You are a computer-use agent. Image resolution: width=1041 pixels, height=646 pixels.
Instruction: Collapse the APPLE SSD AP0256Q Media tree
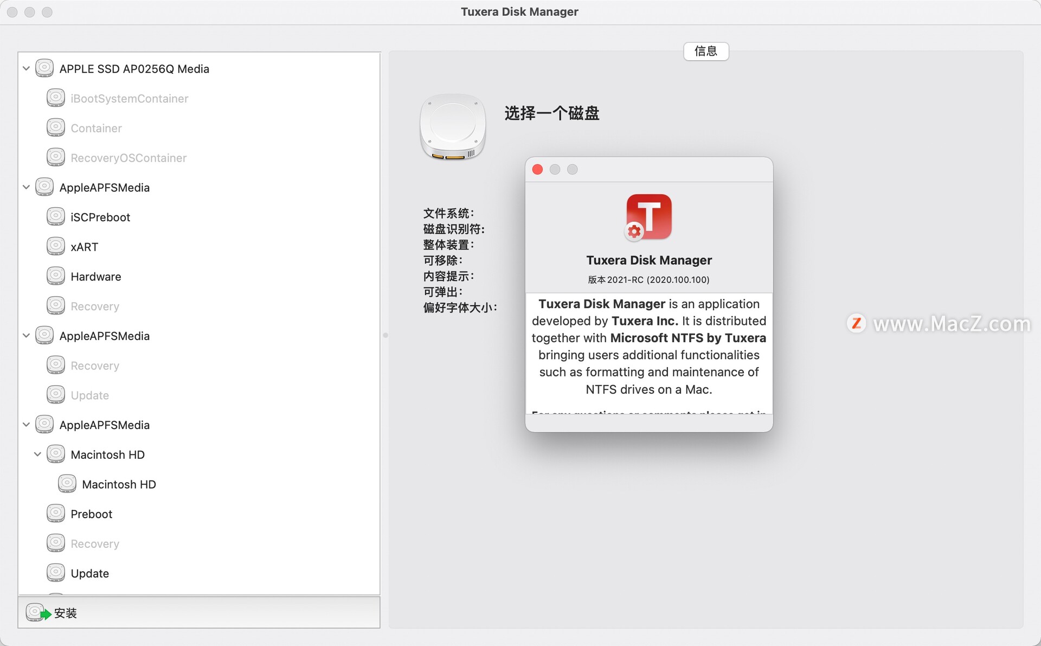click(x=26, y=68)
